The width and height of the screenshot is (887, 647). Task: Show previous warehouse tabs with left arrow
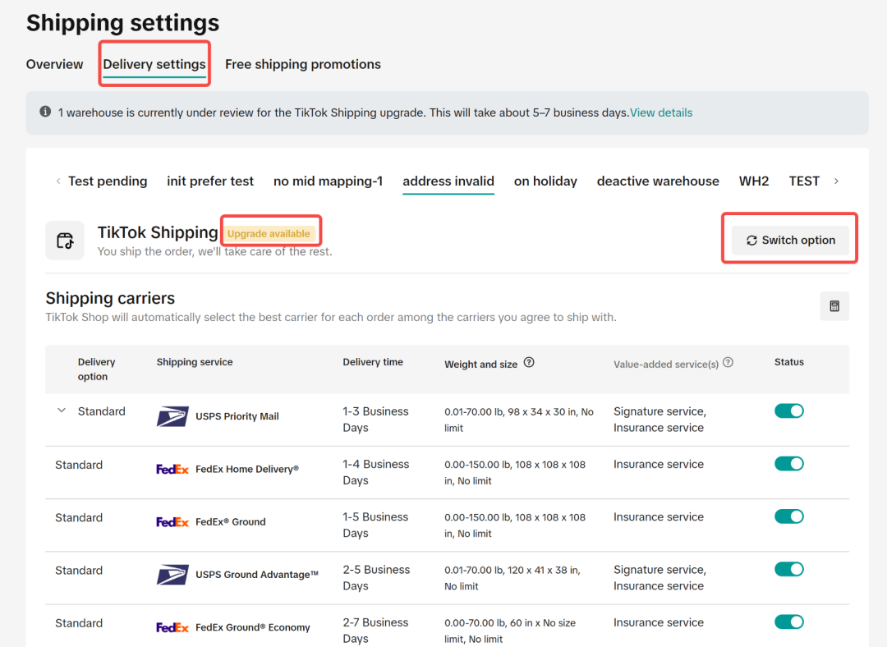[x=58, y=181]
